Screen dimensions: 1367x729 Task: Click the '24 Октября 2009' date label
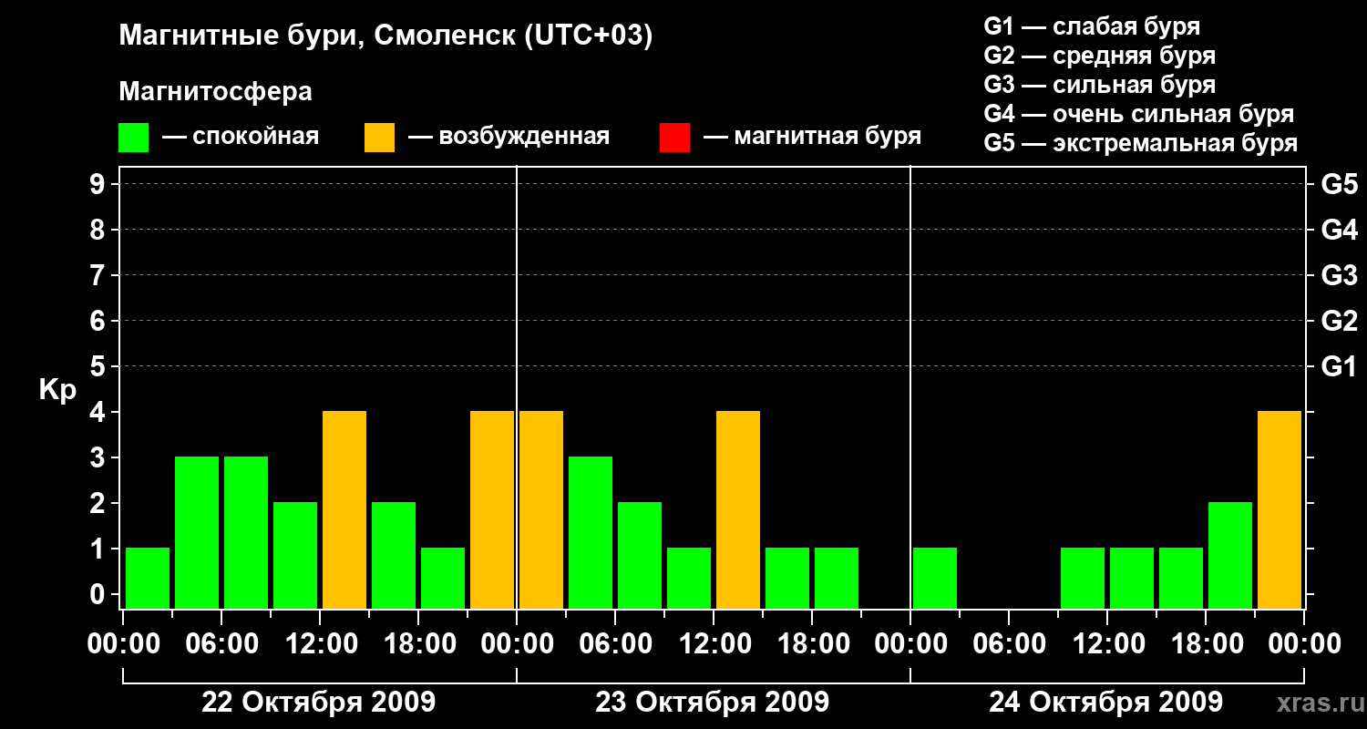tap(1105, 703)
